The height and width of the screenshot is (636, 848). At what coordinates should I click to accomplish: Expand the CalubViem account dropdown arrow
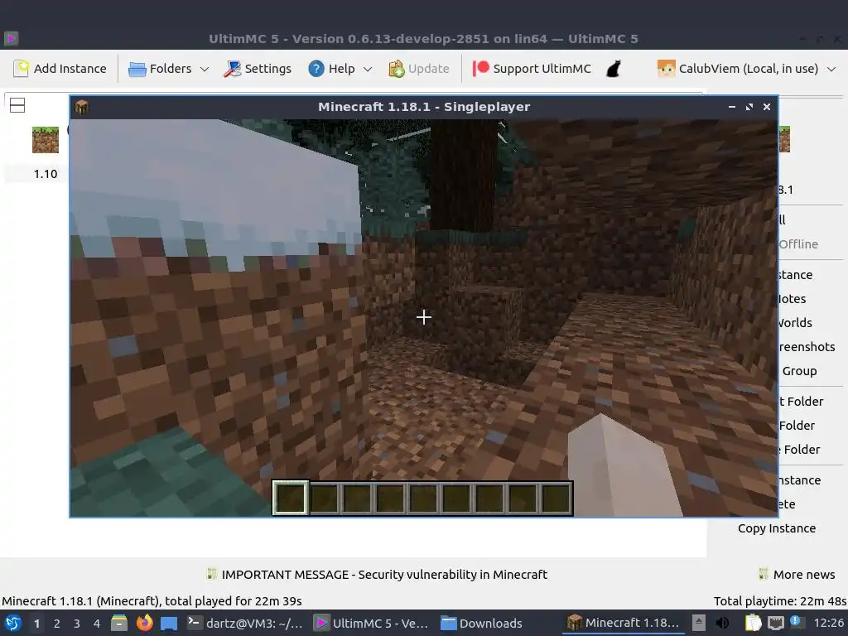click(x=831, y=70)
